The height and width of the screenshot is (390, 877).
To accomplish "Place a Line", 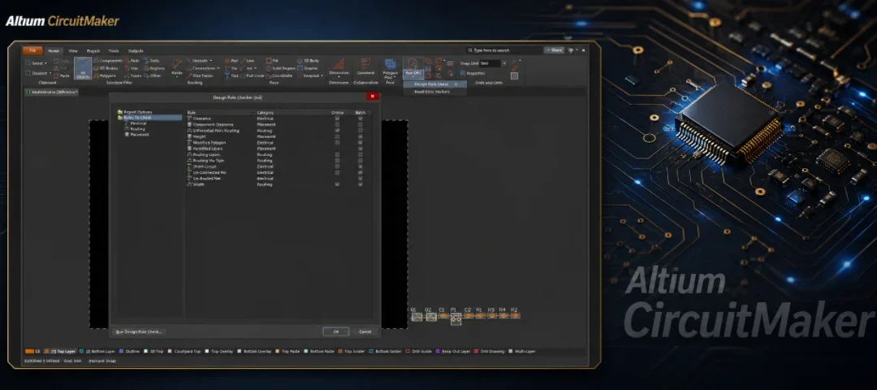I will tap(247, 60).
